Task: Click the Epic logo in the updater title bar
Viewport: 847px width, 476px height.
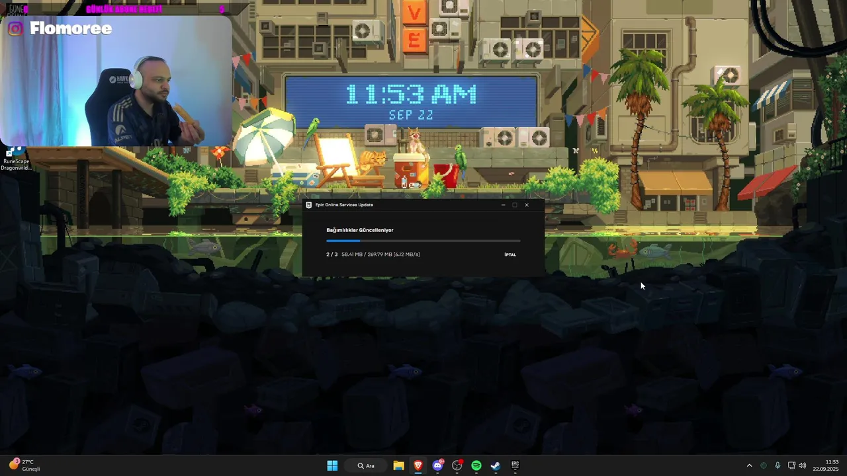Action: coord(309,205)
